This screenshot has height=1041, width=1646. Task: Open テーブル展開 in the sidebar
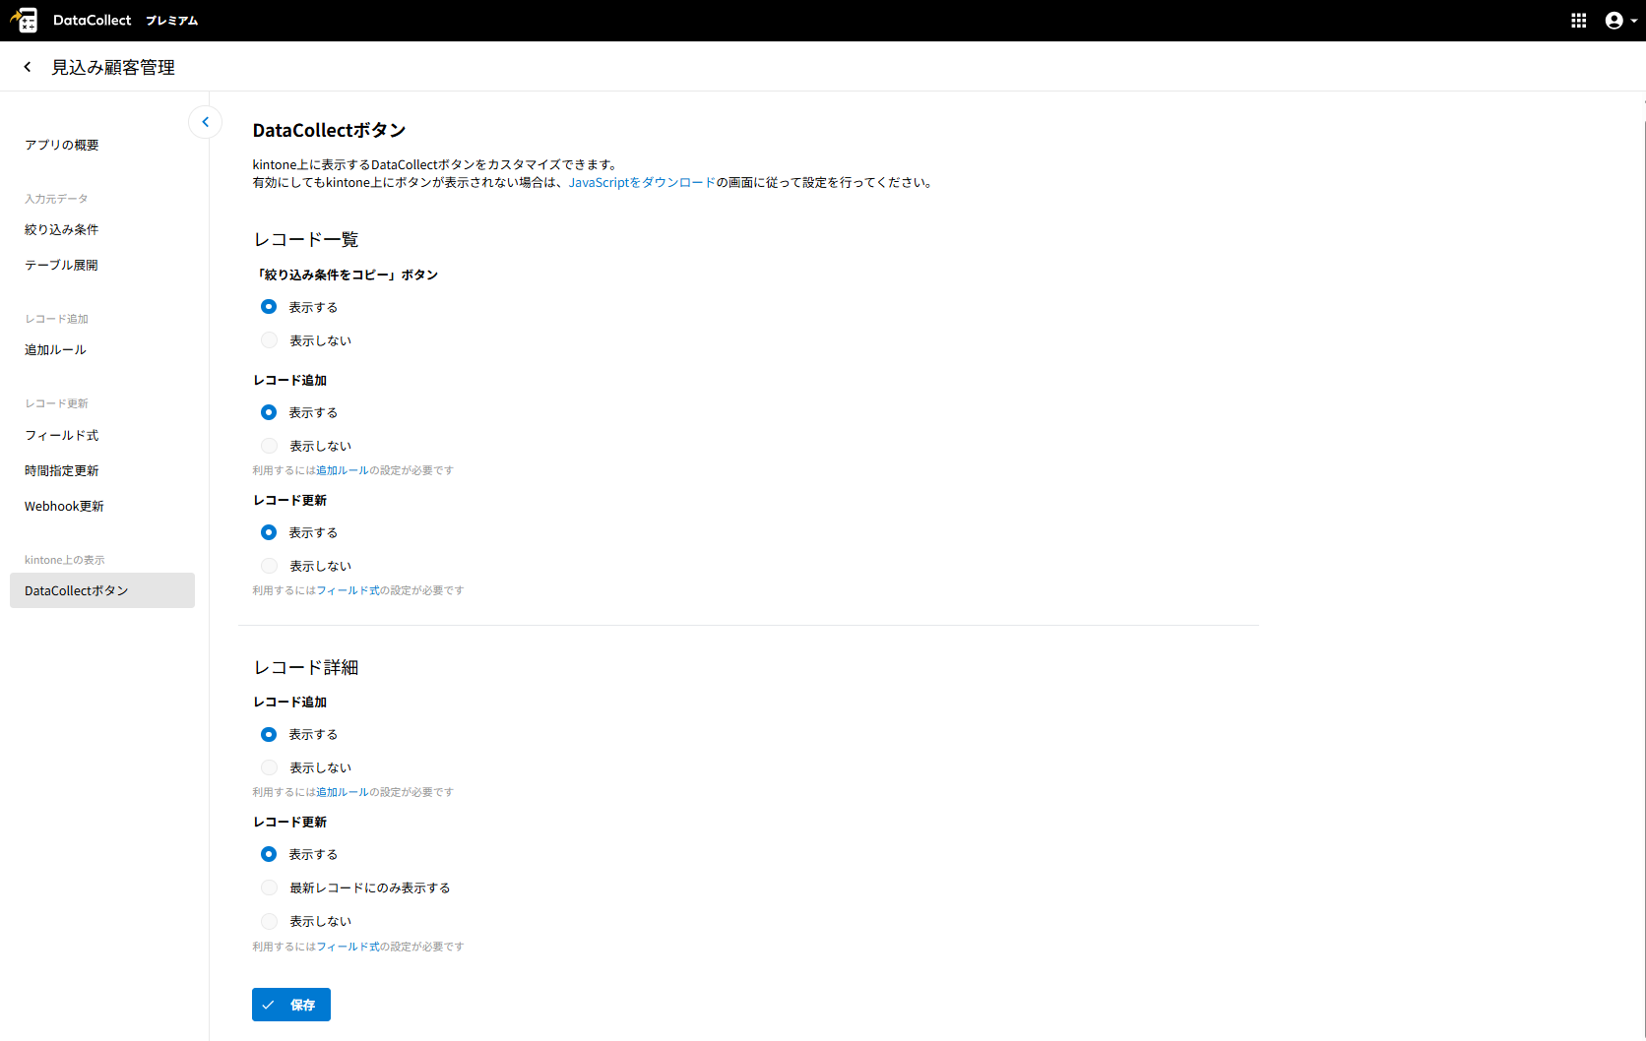61,265
